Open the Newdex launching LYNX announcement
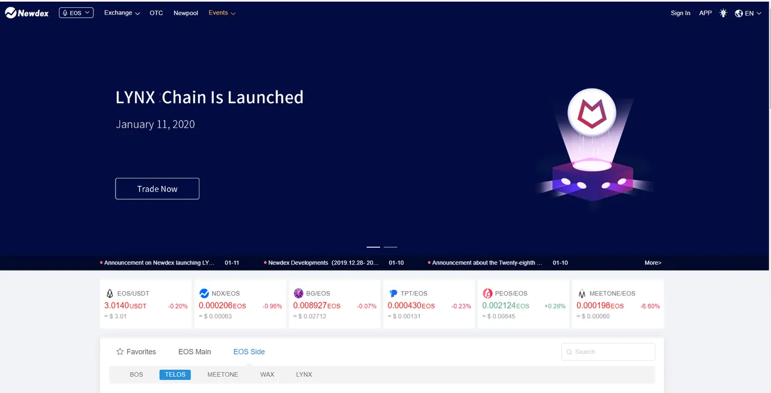 click(x=158, y=263)
